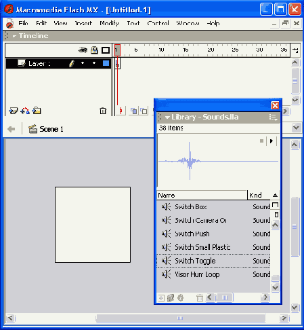
Task: Delete layer using trash icon
Action: pyautogui.click(x=103, y=111)
